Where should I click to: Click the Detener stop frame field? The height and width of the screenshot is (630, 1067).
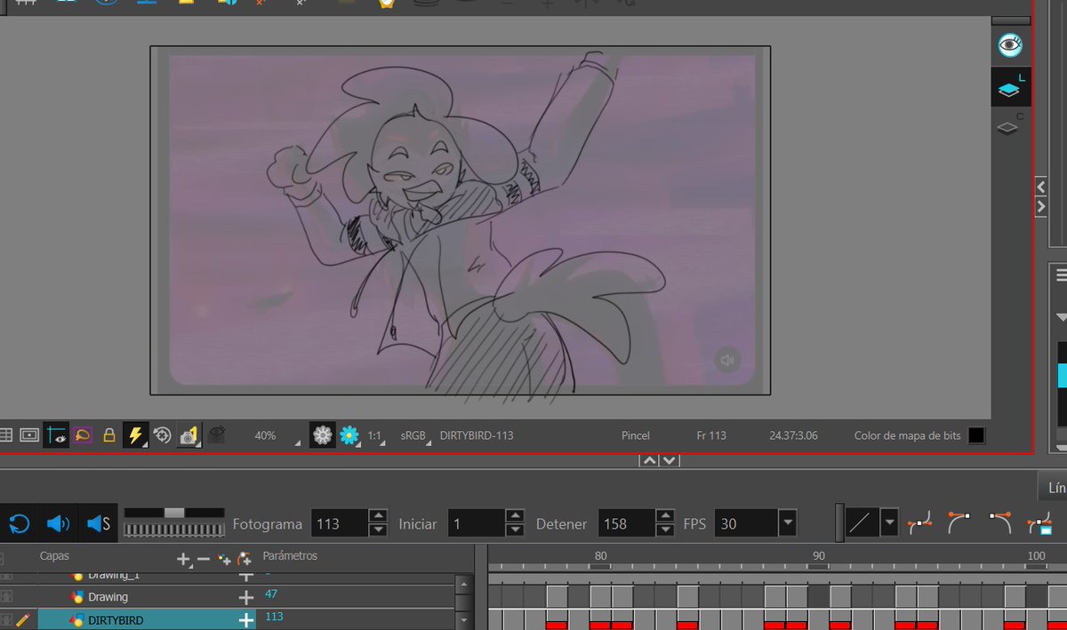(626, 523)
